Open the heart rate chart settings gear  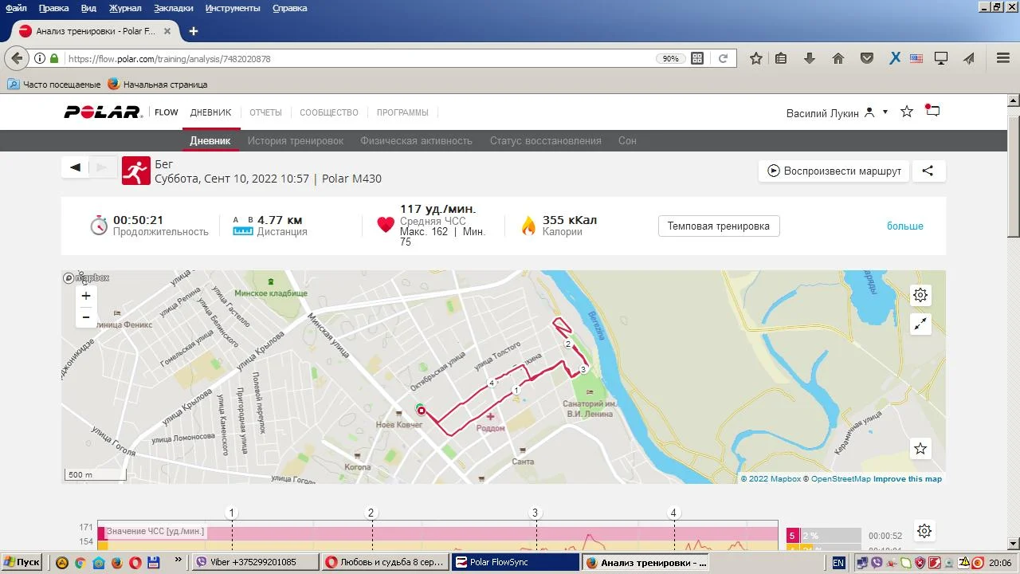coord(924,531)
